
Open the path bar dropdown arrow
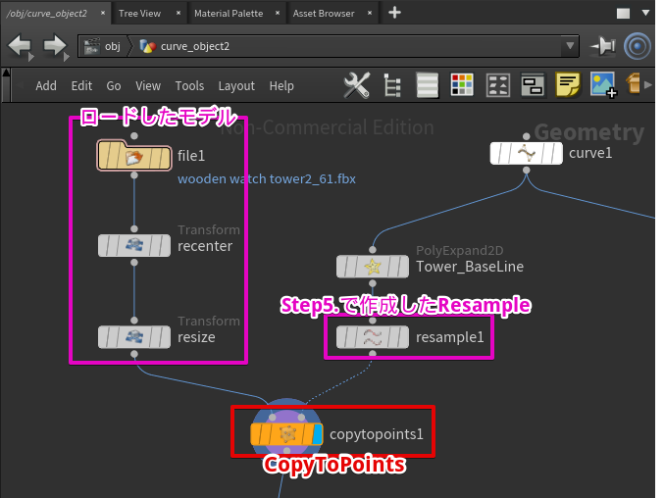coord(570,46)
